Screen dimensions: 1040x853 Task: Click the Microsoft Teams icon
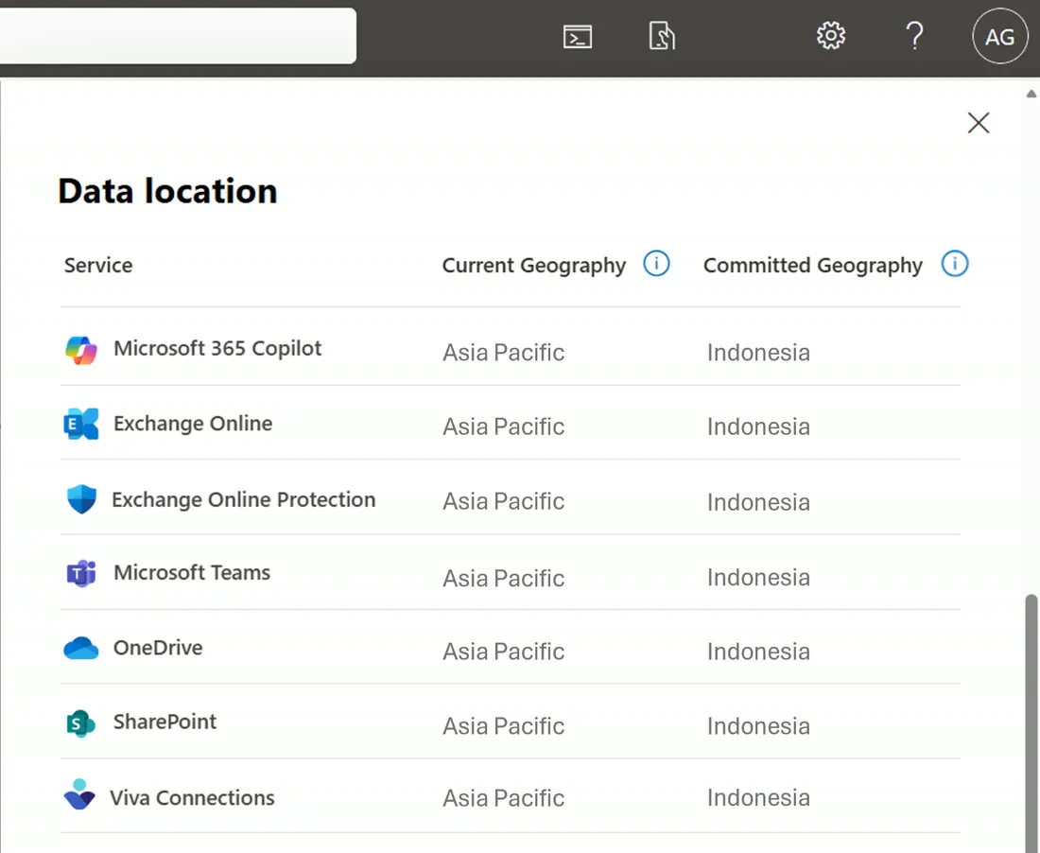pyautogui.click(x=81, y=573)
